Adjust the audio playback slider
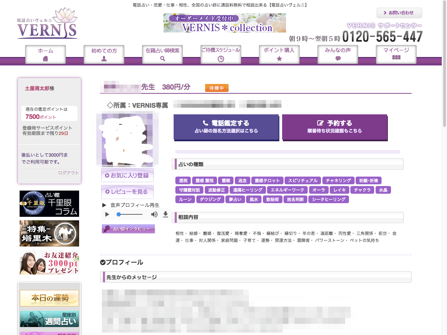The height and width of the screenshot is (335, 447). coord(130,214)
